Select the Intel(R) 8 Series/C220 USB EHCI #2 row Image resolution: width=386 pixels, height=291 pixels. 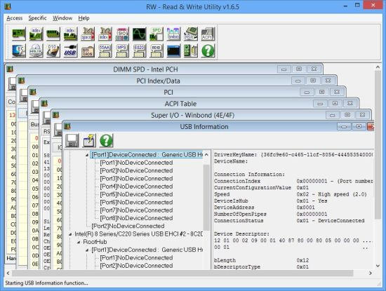138,234
